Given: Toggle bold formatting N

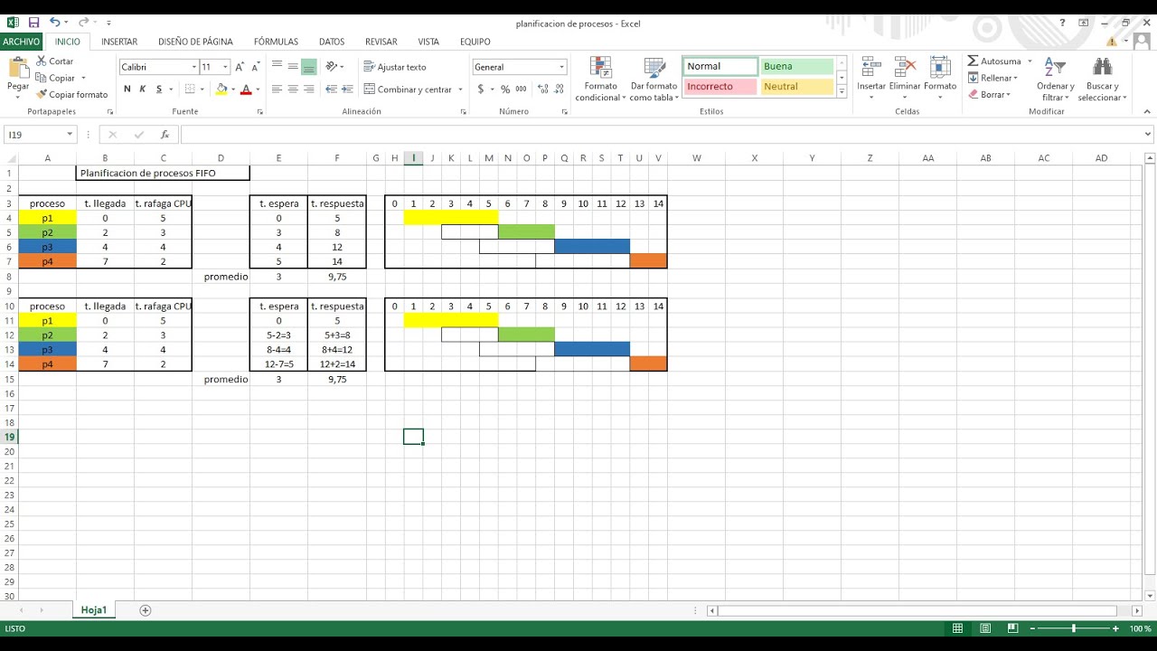Looking at the screenshot, I should (x=127, y=89).
